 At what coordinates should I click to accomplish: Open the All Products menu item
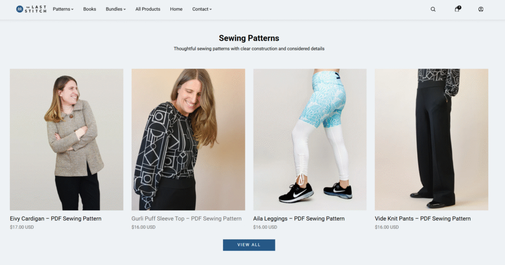tap(148, 9)
